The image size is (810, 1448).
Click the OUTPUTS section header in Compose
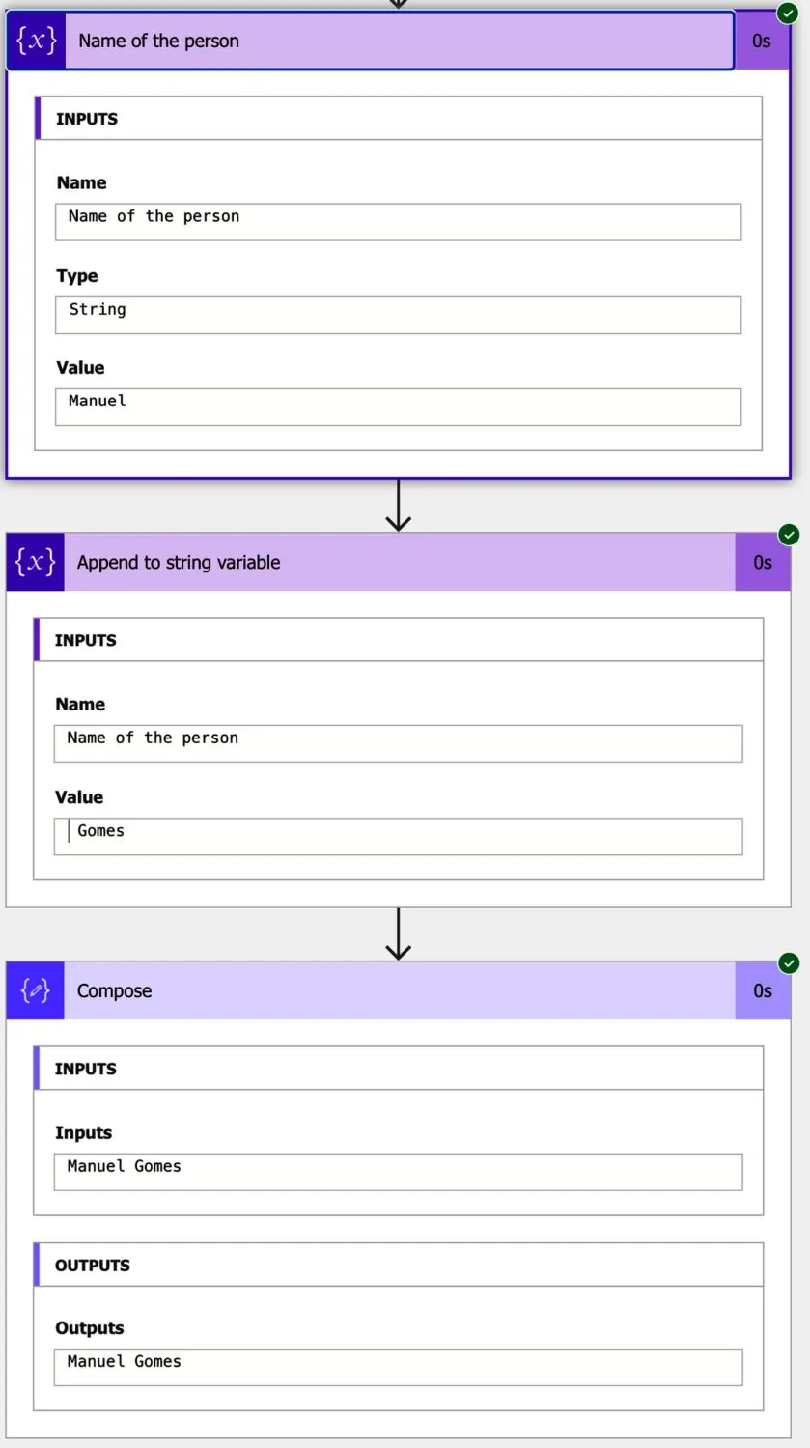point(398,1265)
